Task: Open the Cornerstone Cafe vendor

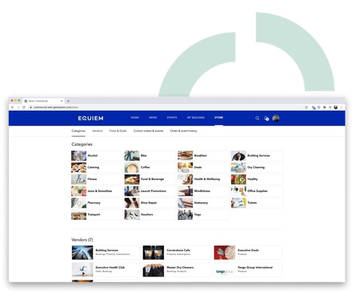Action: coord(176,252)
